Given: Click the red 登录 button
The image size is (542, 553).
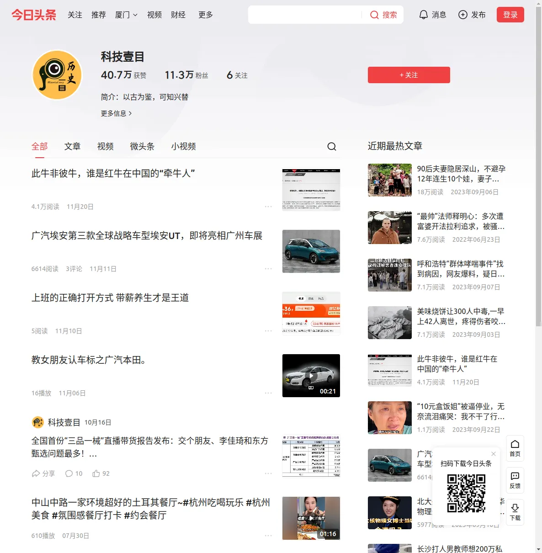Looking at the screenshot, I should click(510, 15).
